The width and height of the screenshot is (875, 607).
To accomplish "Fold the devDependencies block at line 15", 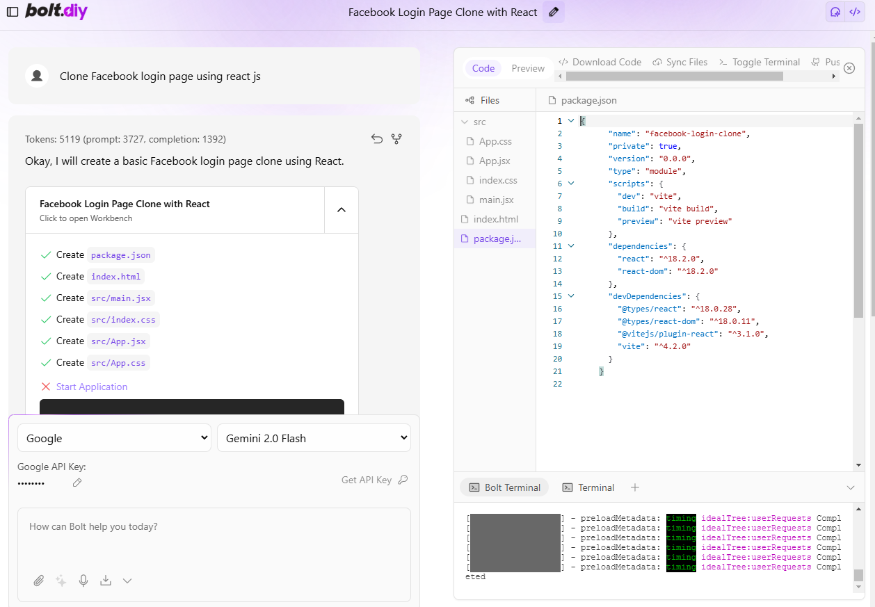I will pyautogui.click(x=571, y=296).
